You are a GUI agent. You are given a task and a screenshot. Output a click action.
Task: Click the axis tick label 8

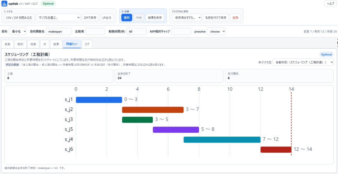[x=199, y=89]
